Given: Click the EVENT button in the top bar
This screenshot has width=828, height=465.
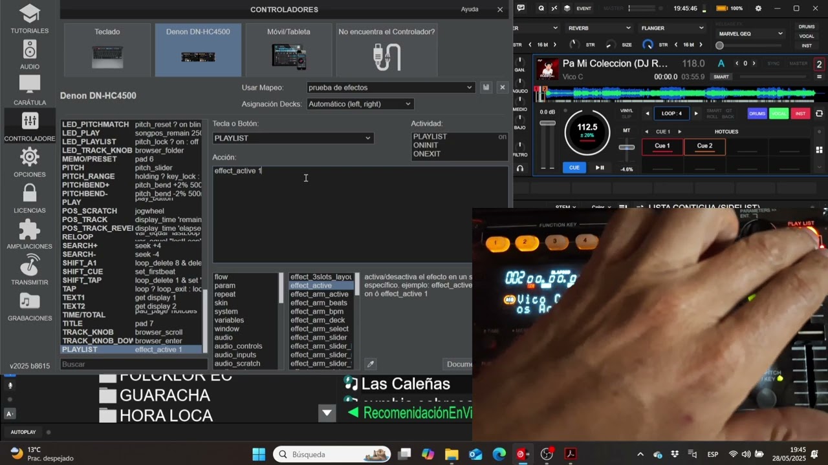Looking at the screenshot, I should pos(583,8).
